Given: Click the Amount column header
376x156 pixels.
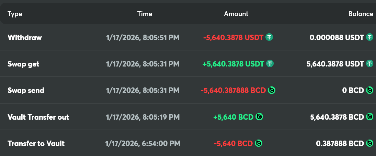Looking at the screenshot, I should 236,14.
